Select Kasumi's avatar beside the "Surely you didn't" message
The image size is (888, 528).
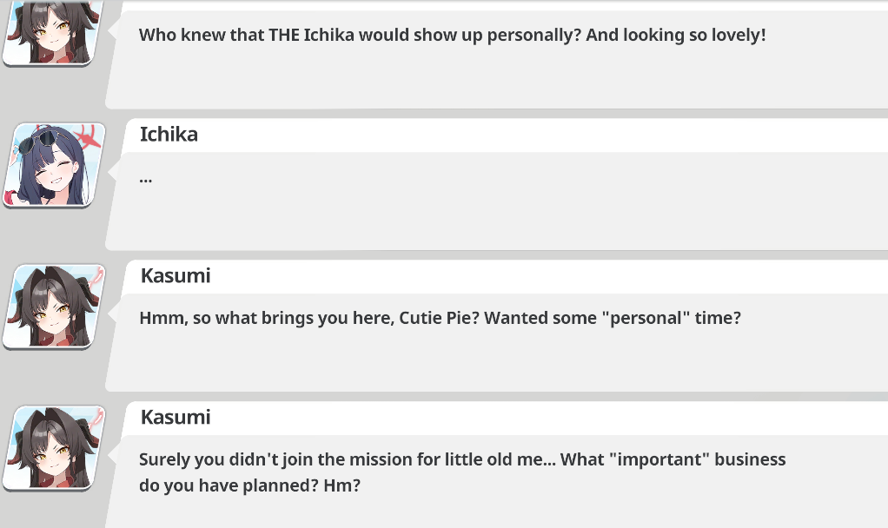tap(54, 448)
